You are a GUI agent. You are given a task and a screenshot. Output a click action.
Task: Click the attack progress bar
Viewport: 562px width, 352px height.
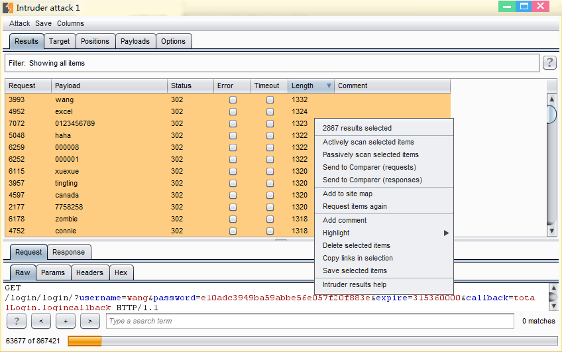click(313, 341)
